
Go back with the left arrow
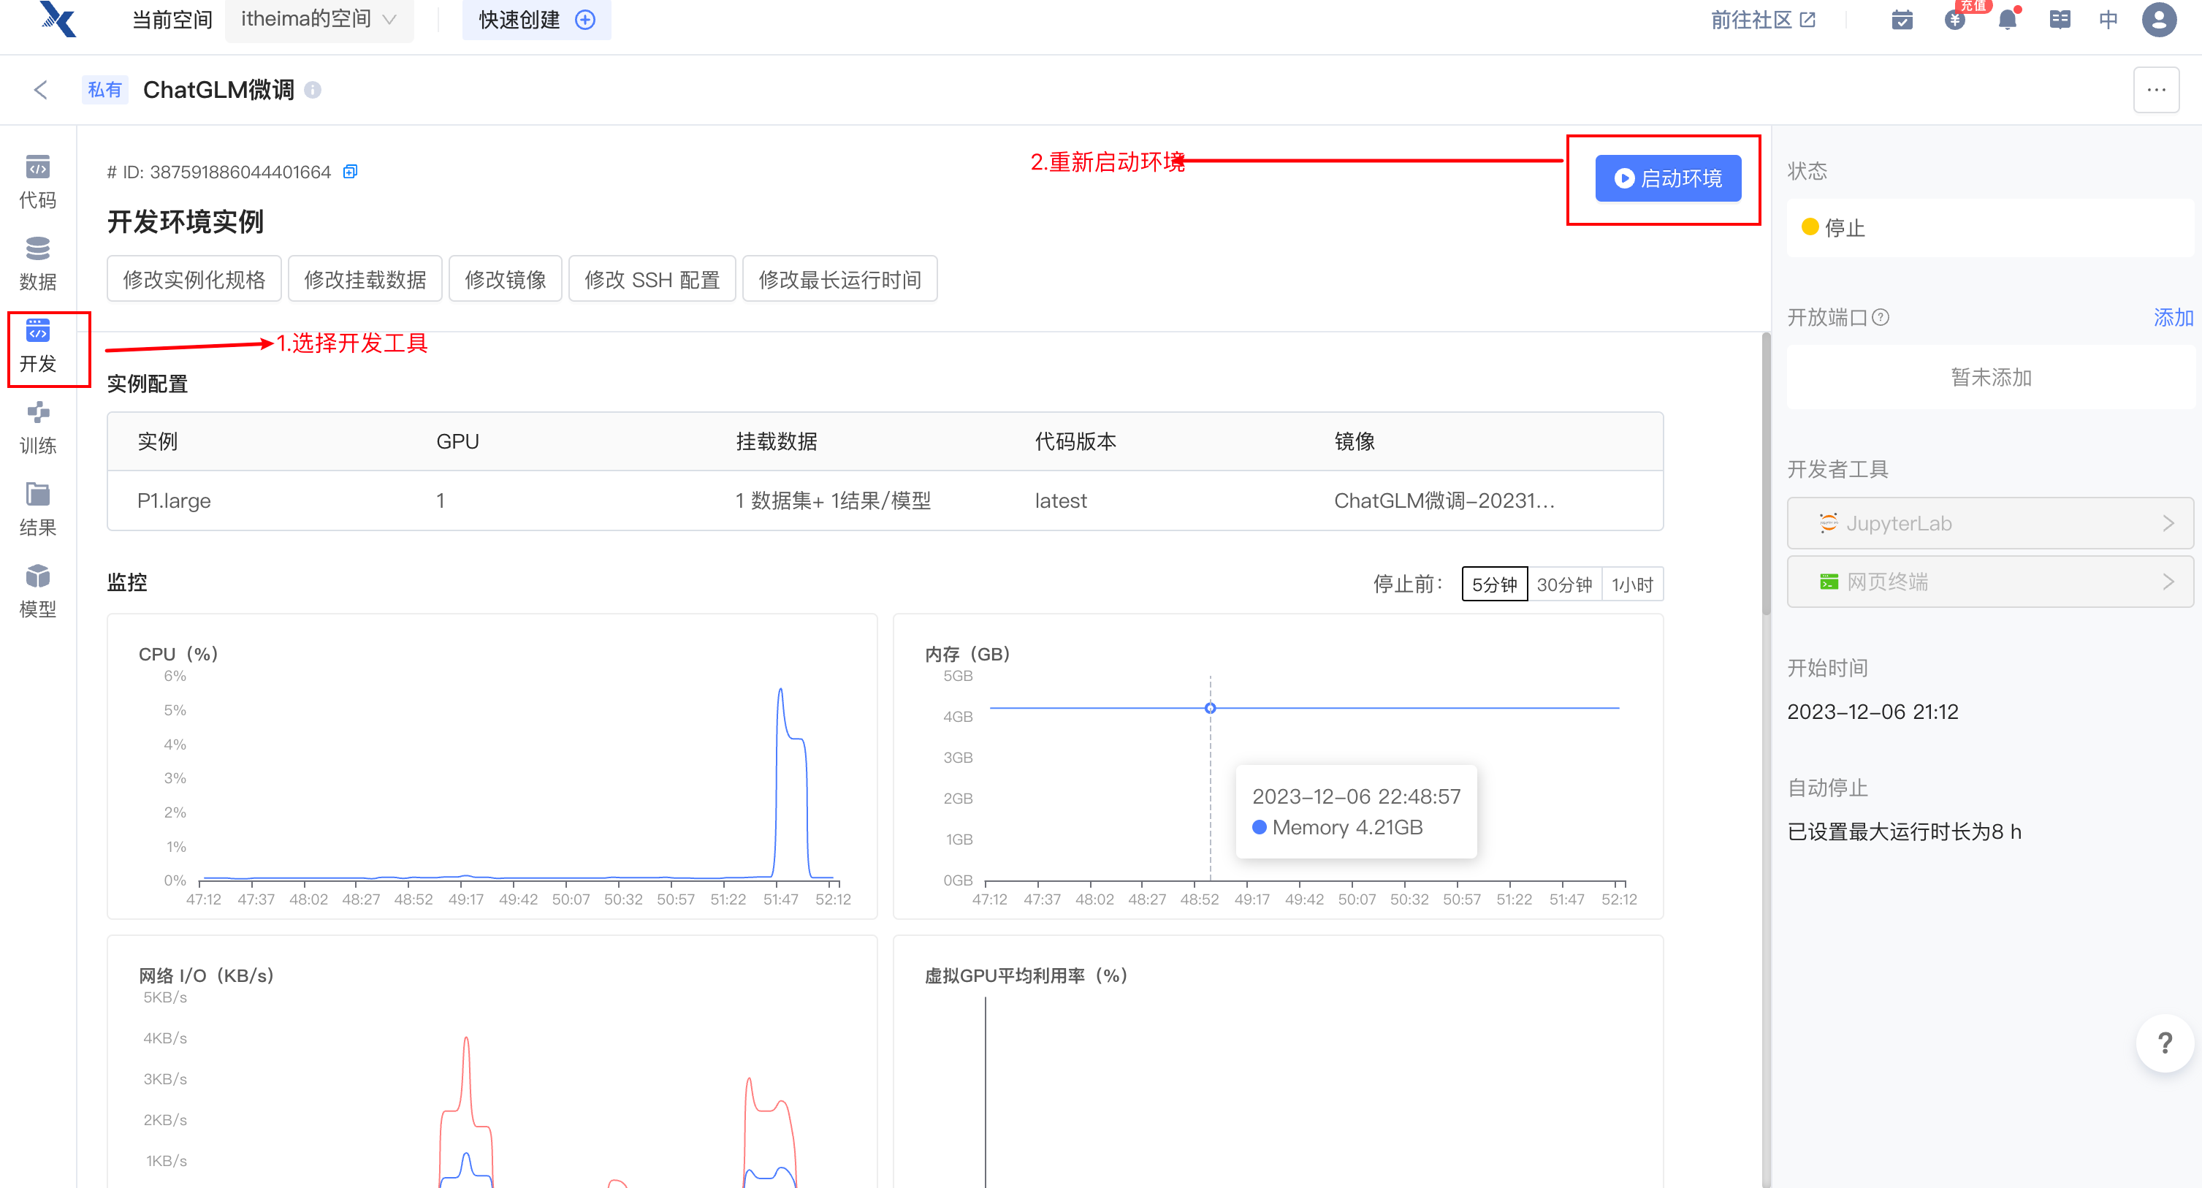click(x=40, y=90)
